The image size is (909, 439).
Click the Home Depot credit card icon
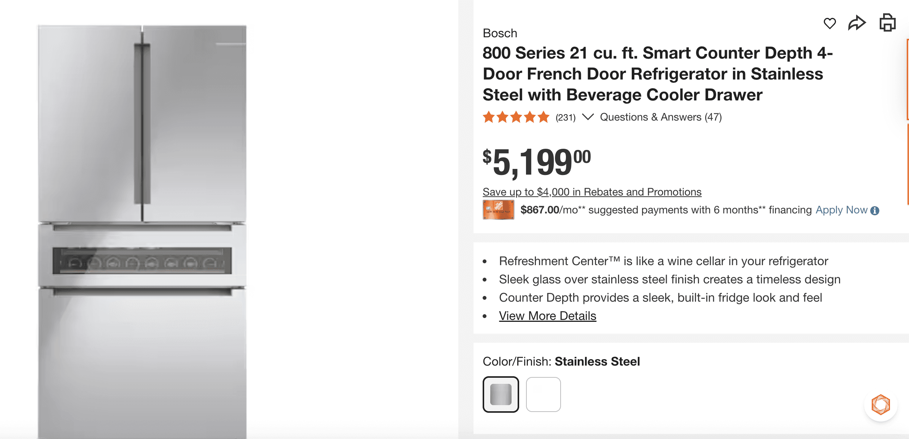(498, 210)
